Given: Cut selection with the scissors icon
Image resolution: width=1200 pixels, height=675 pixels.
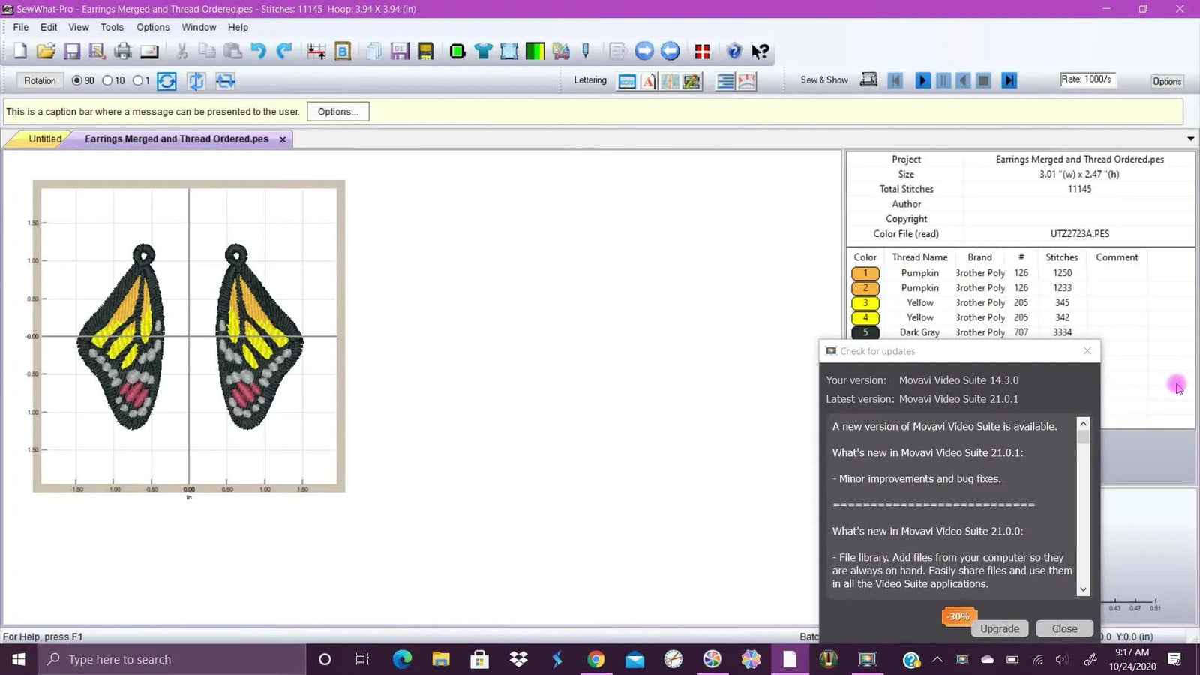Looking at the screenshot, I should 181,51.
